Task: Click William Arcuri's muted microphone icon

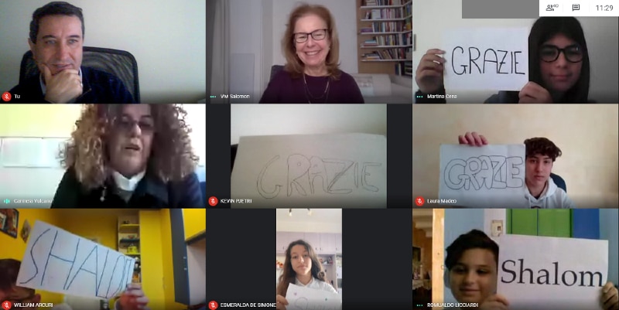Action: point(6,305)
